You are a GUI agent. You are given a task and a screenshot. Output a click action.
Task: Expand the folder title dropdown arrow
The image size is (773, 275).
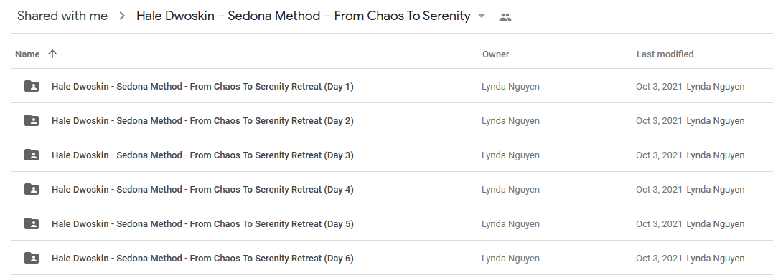(x=482, y=16)
